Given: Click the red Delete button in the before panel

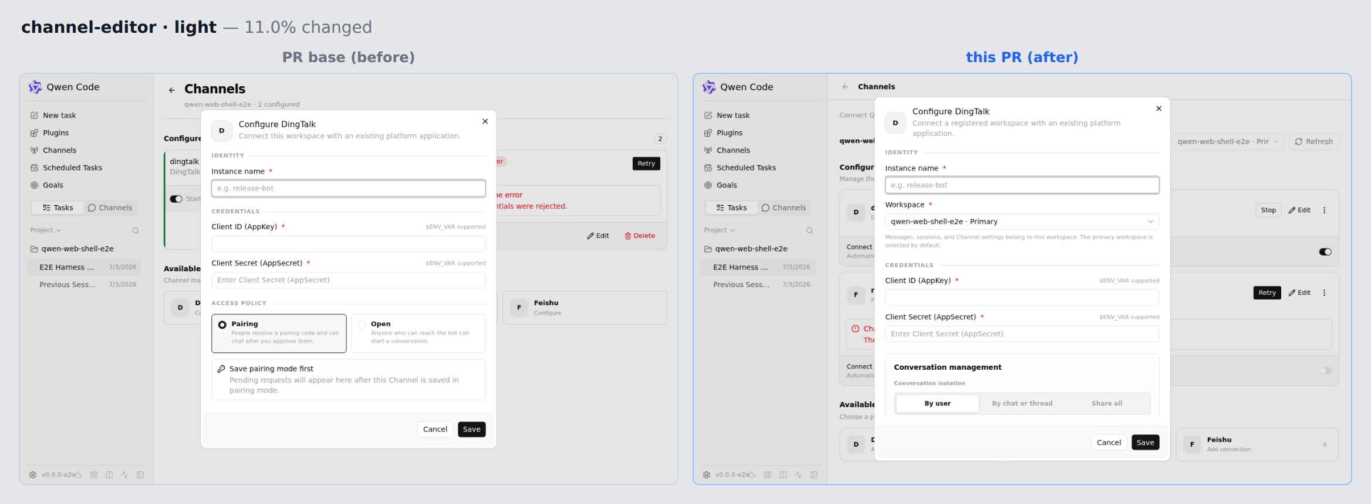Looking at the screenshot, I should [x=640, y=236].
